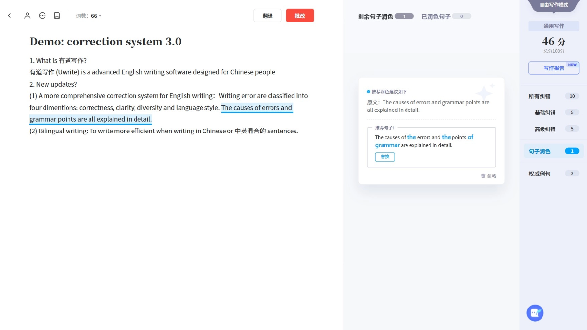Click the red 批改 correction button
Viewport: 587px width, 330px height.
pyautogui.click(x=300, y=16)
